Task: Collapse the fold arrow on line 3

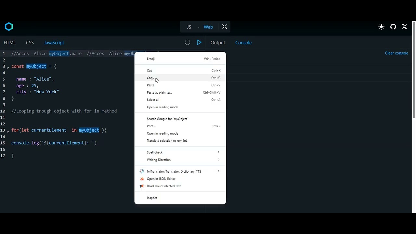Action: (x=8, y=67)
